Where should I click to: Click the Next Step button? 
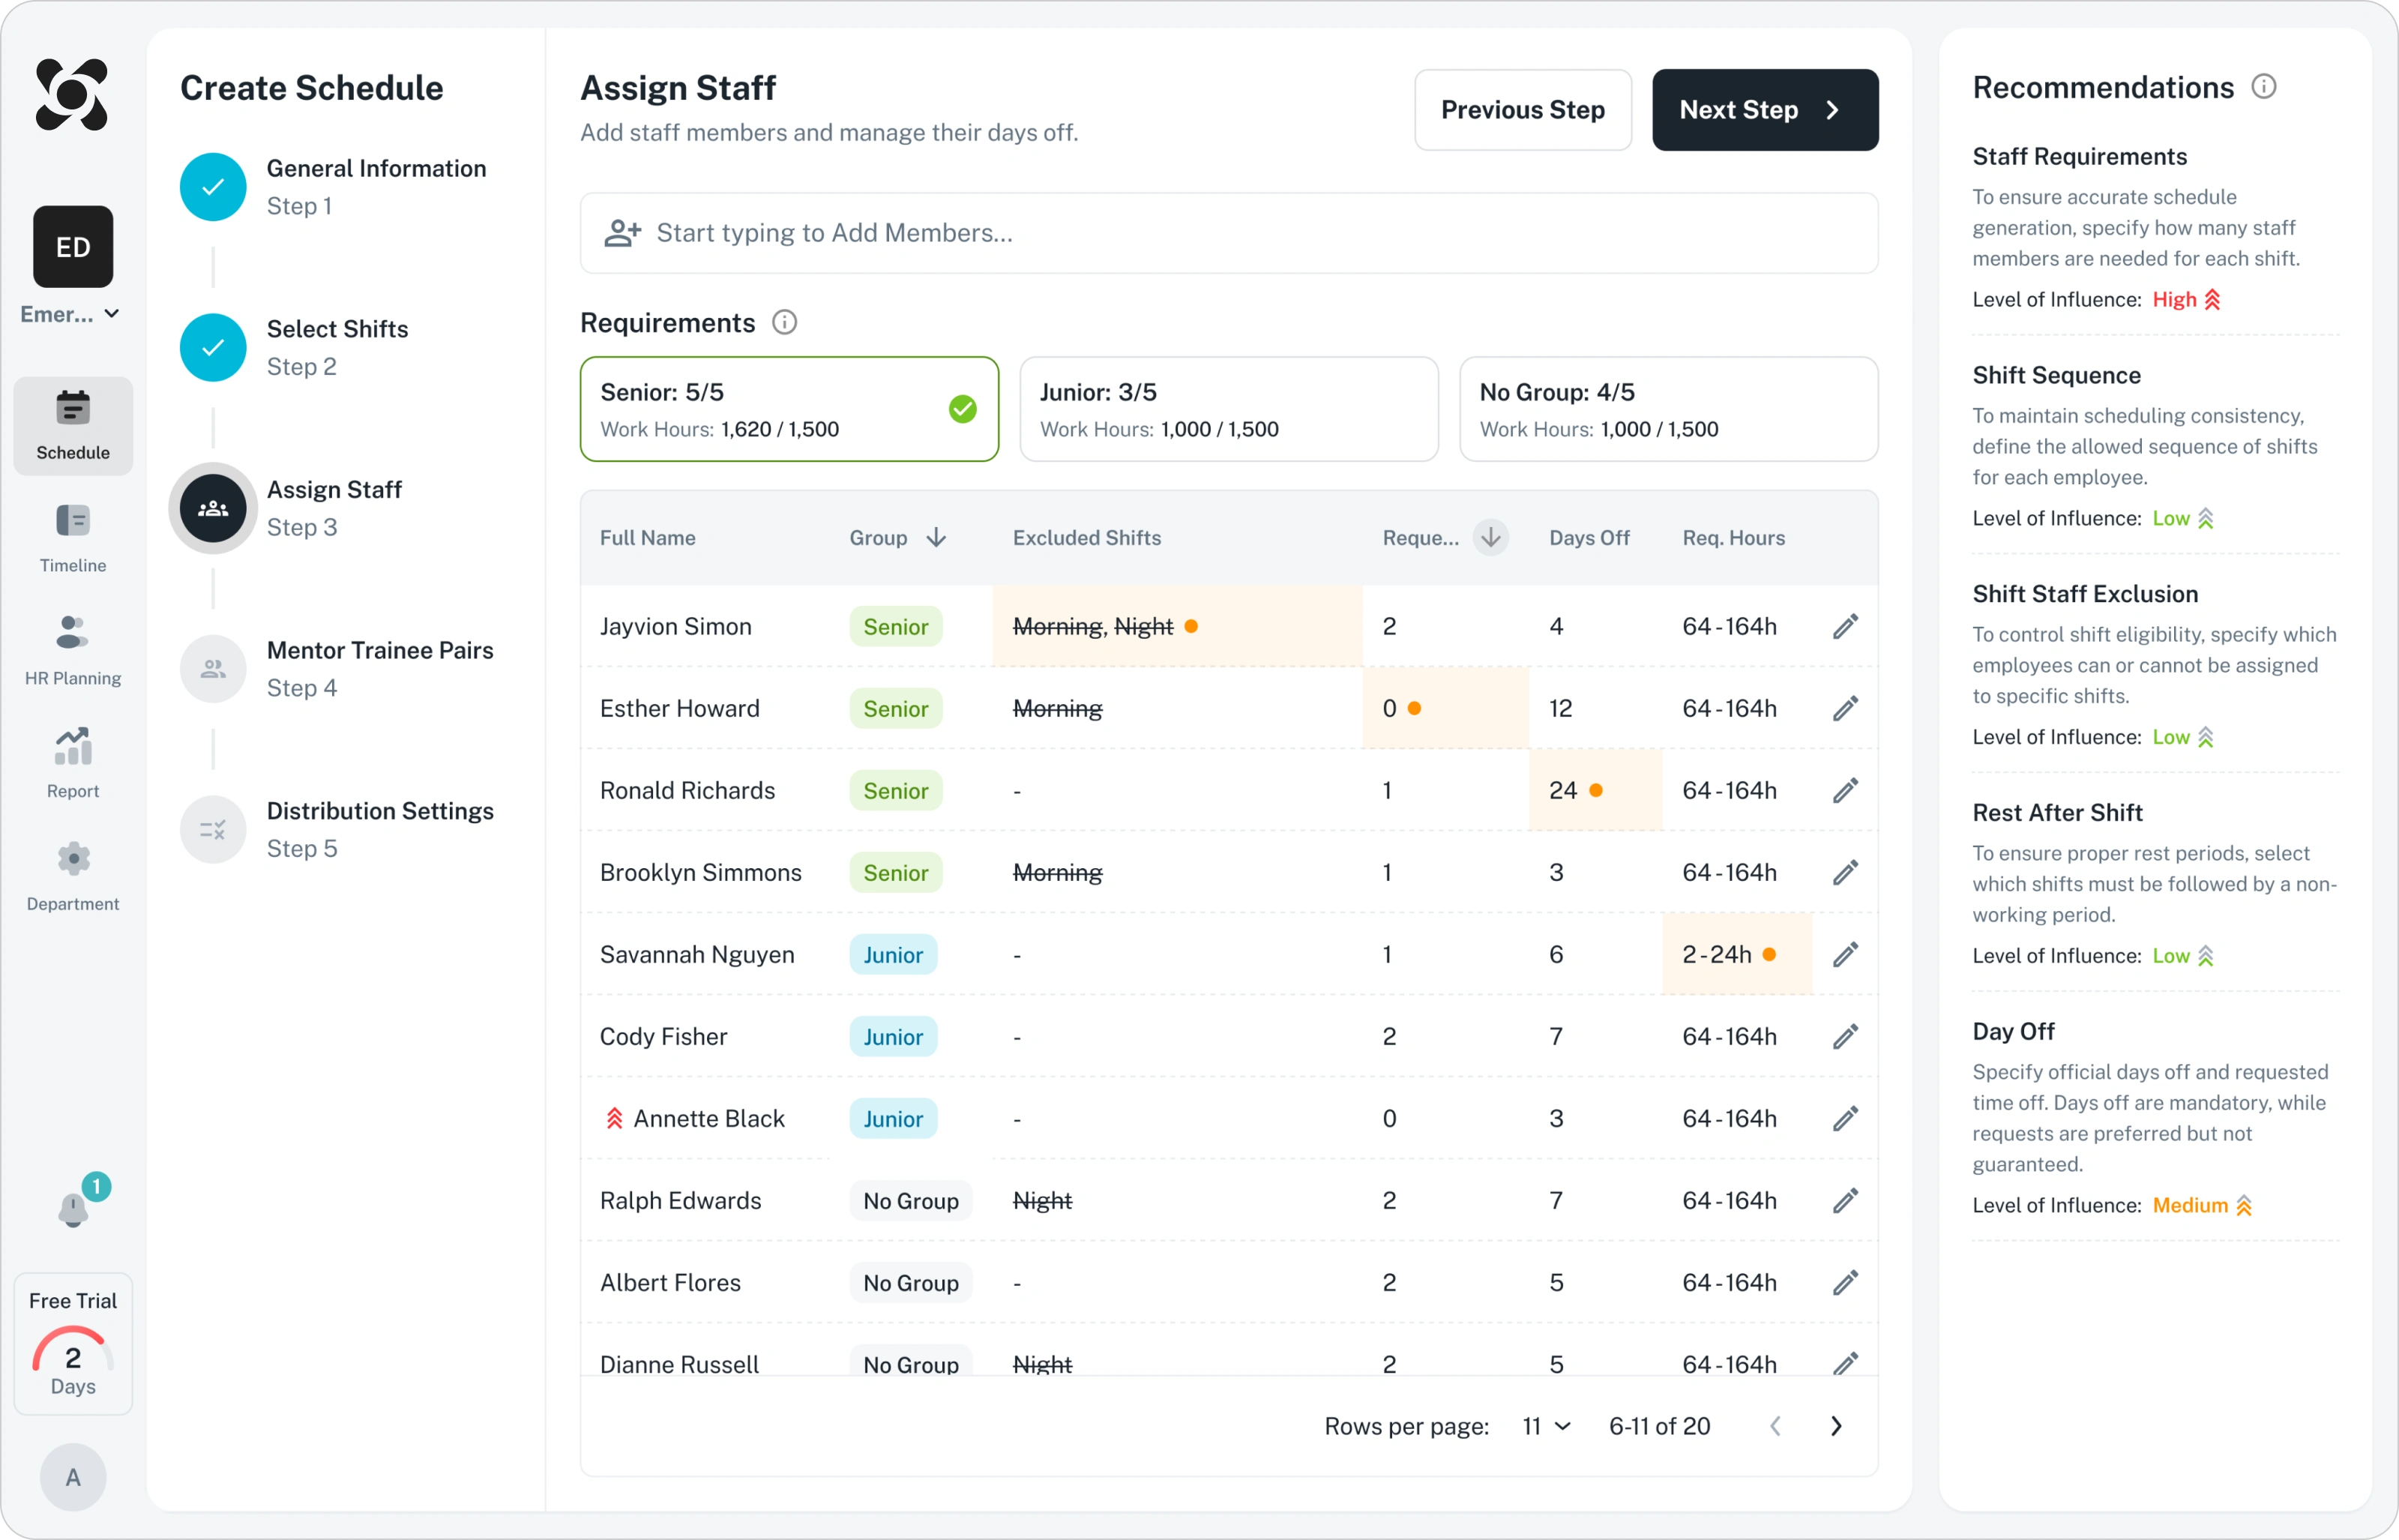(1764, 110)
